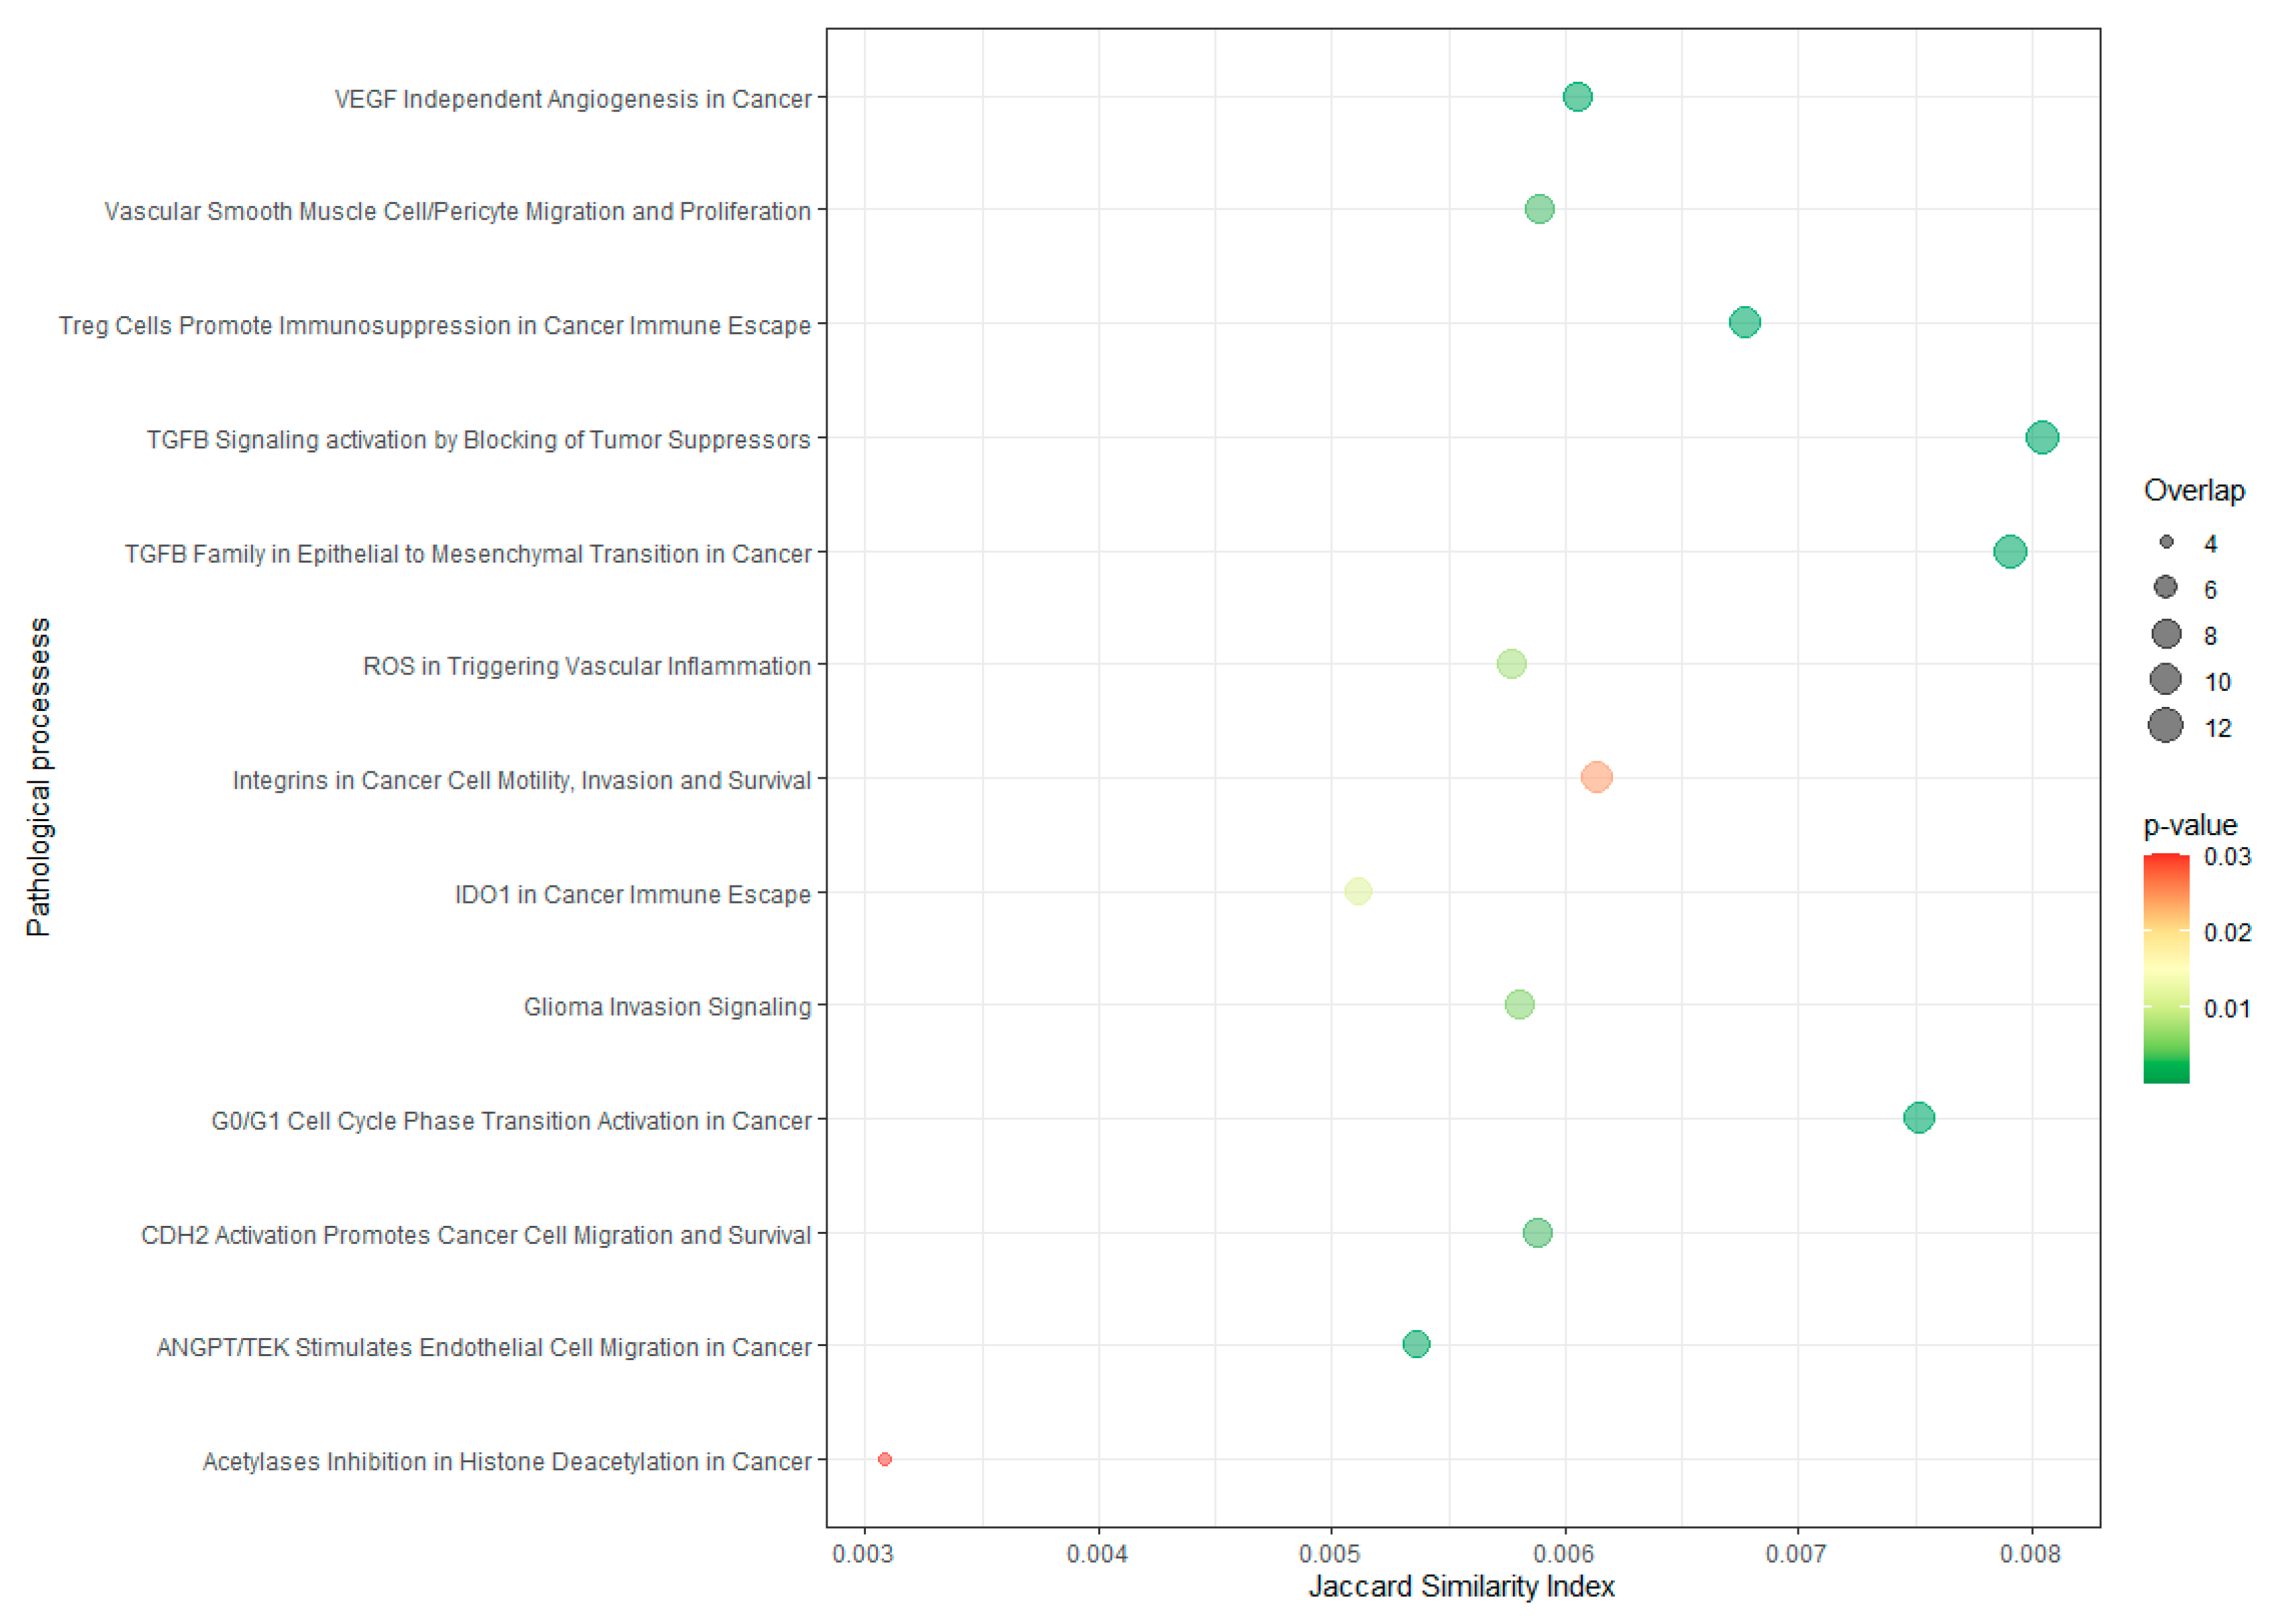
Task: Click the Overlap legend circle for 12
Action: pos(2165,725)
